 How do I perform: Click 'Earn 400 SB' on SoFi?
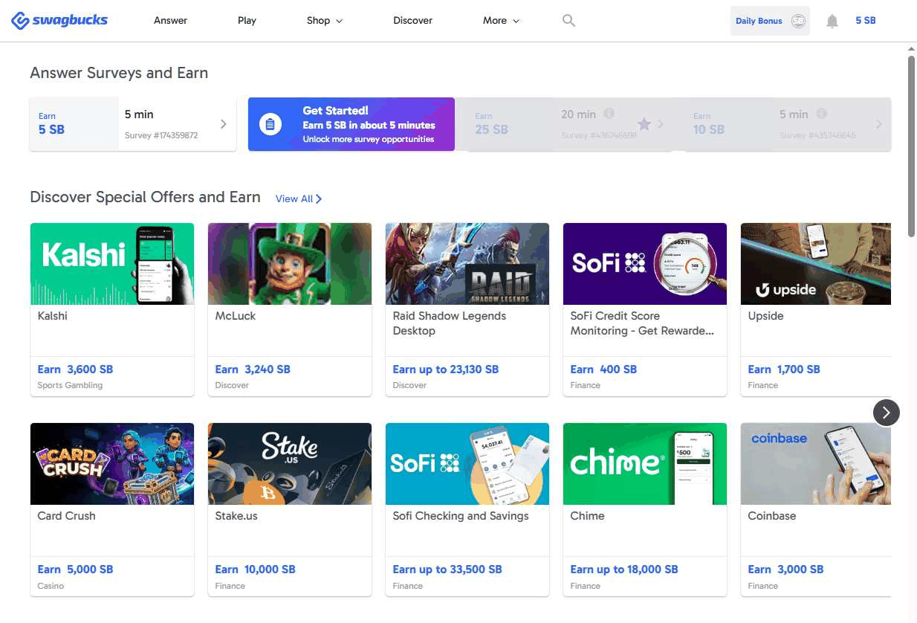603,369
